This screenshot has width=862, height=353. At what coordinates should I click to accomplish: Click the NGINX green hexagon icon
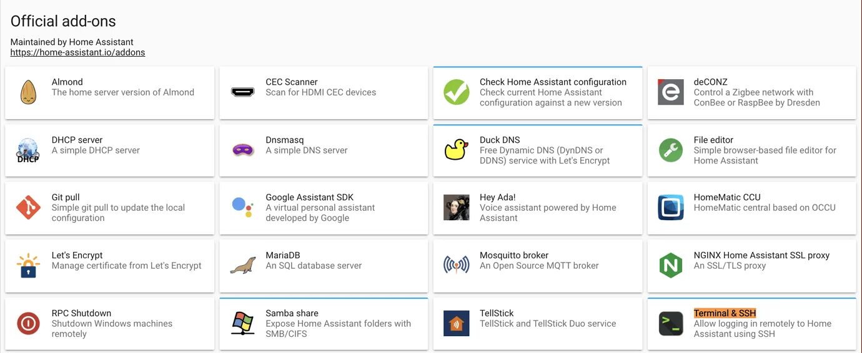(671, 266)
